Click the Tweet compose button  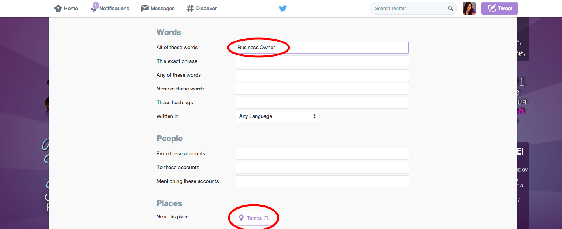point(500,8)
